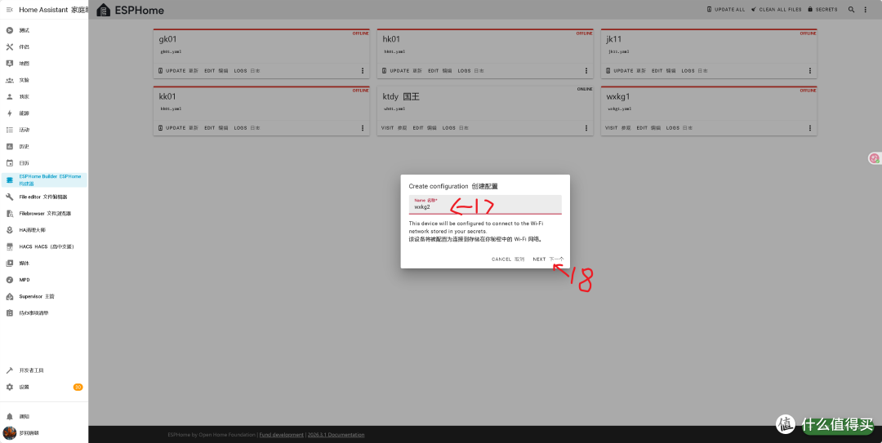Open SECRETS editor from header
This screenshot has height=443, width=882.
pyautogui.click(x=822, y=10)
